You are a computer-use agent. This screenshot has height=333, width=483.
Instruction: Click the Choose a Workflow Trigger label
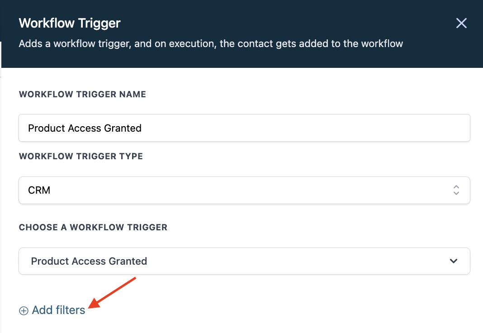pyautogui.click(x=93, y=227)
